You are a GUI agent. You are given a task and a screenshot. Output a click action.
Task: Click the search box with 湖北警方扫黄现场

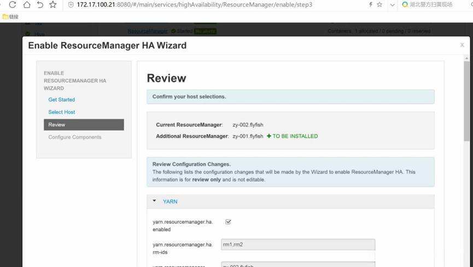[431, 4]
